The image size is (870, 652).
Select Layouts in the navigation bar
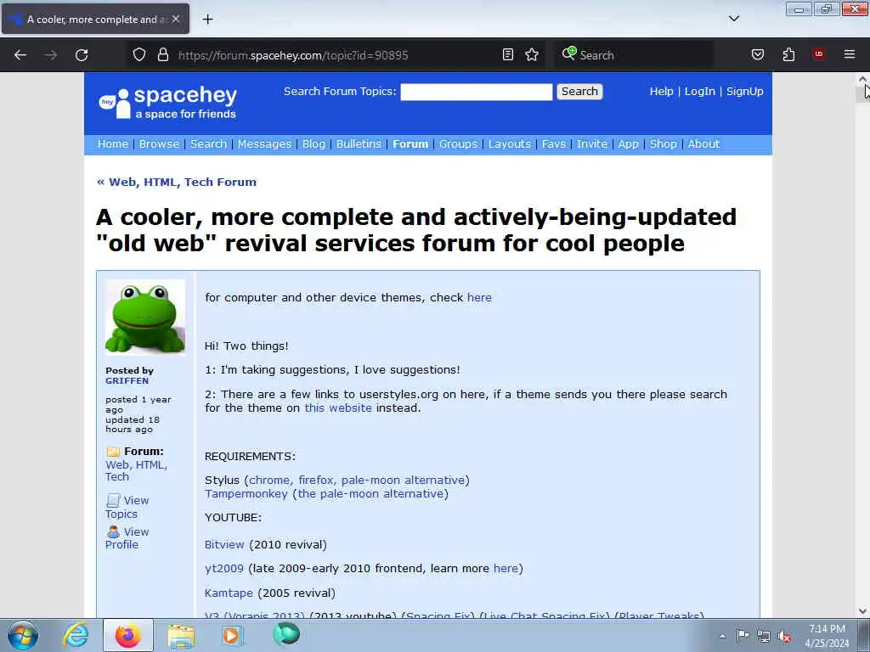510,144
